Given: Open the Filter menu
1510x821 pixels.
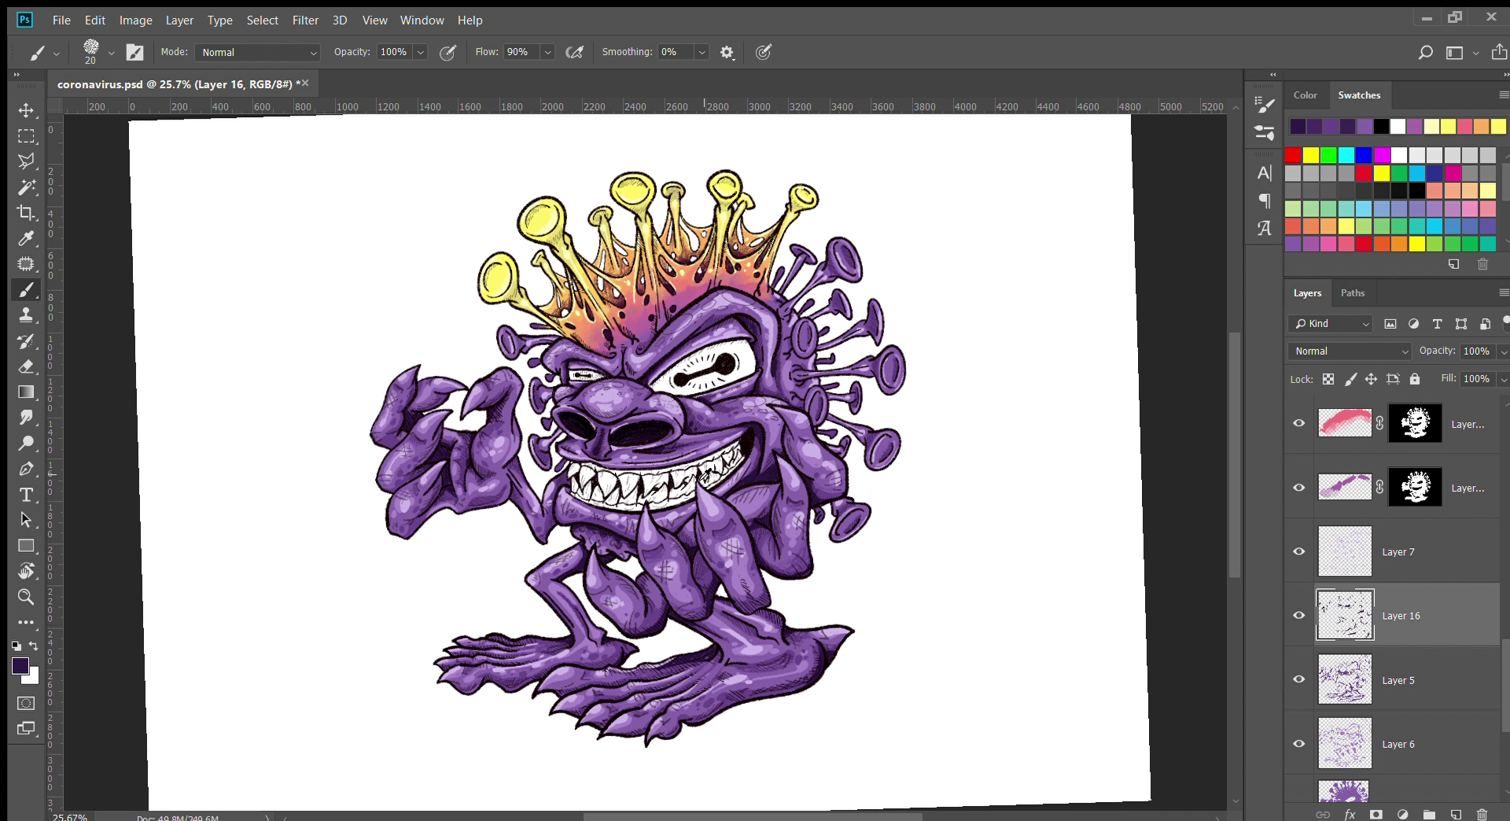Looking at the screenshot, I should [305, 20].
